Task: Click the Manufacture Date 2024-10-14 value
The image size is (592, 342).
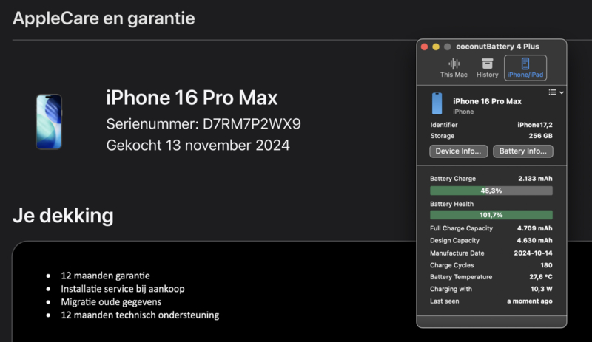Action: click(533, 253)
